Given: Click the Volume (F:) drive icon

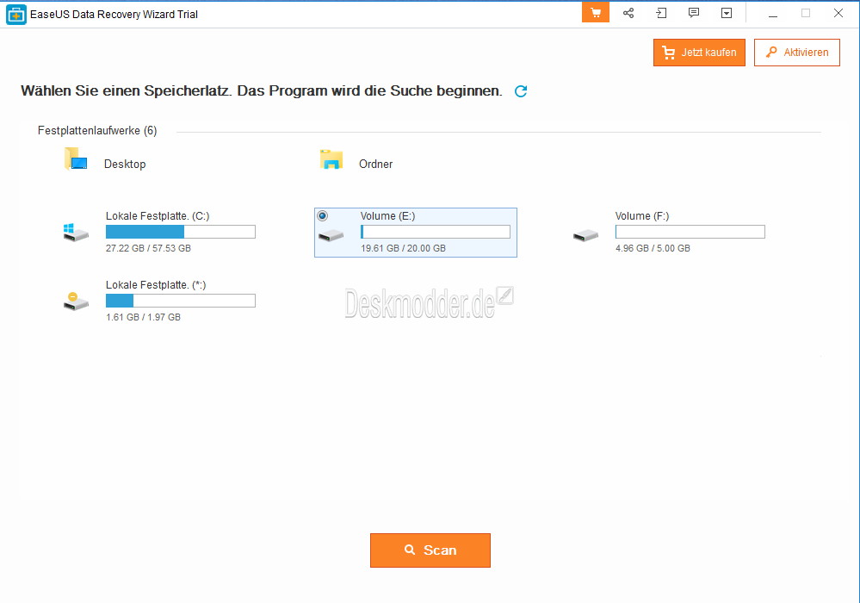Looking at the screenshot, I should click(585, 236).
